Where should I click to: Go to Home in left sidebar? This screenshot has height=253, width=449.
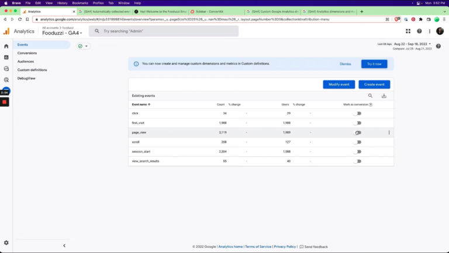click(x=6, y=46)
